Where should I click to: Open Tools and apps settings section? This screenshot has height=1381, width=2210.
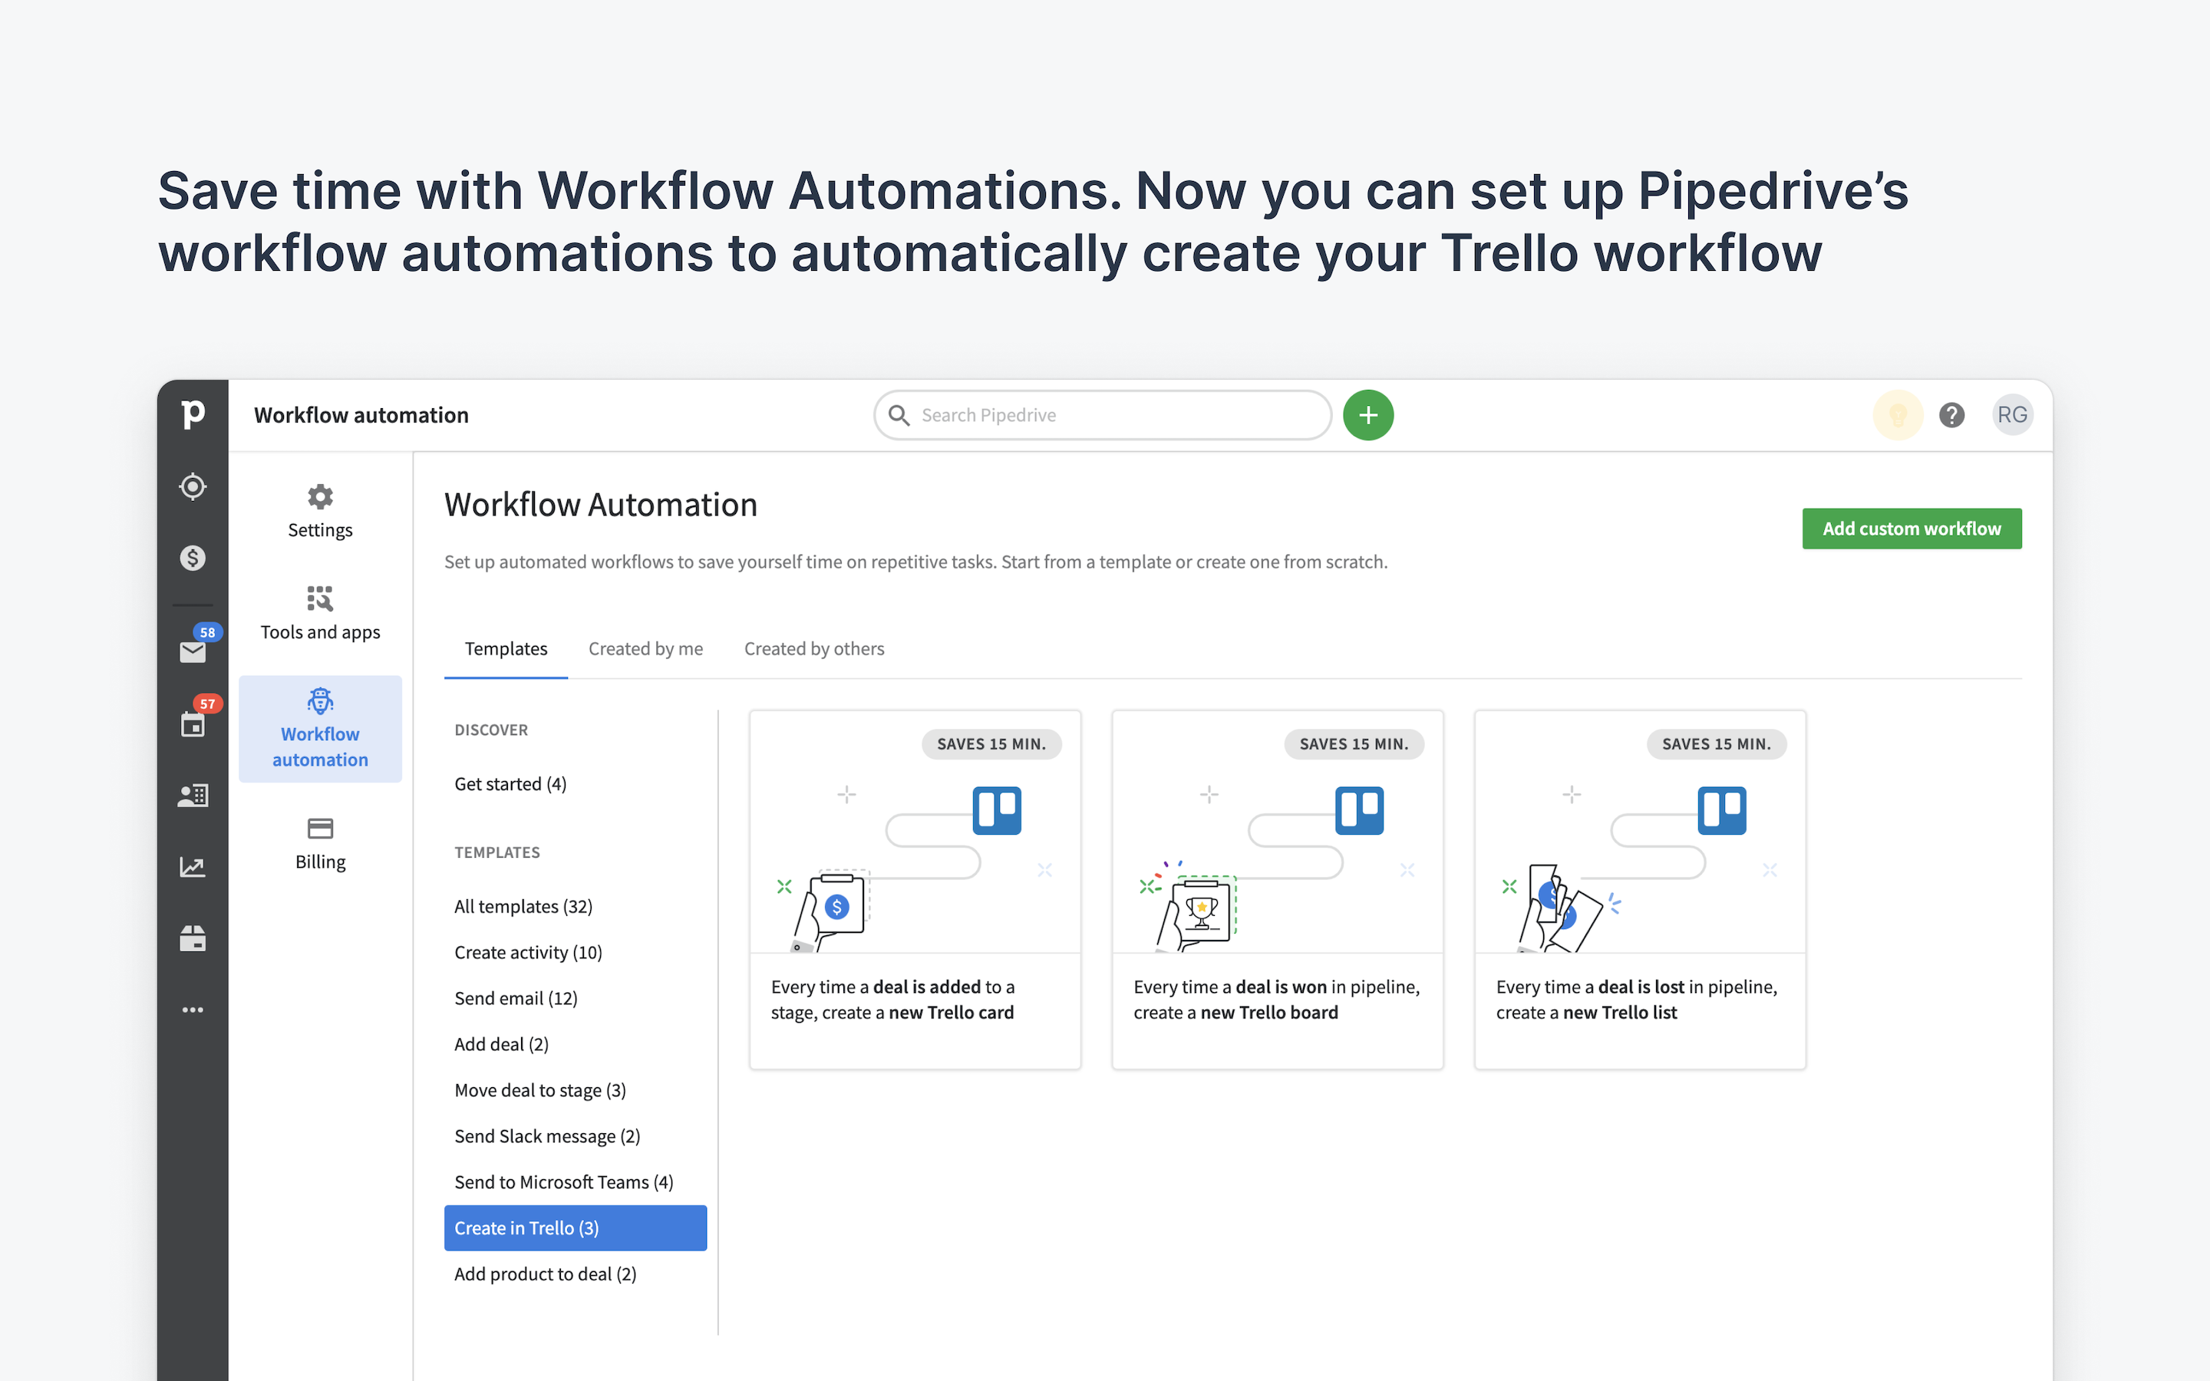click(320, 613)
